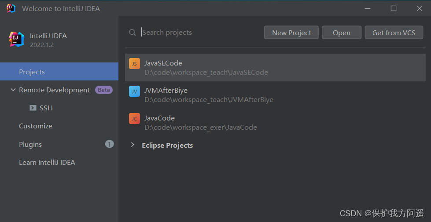Close the Welcome to IntelliJ IDEA window
This screenshot has width=431, height=222.
click(x=420, y=8)
